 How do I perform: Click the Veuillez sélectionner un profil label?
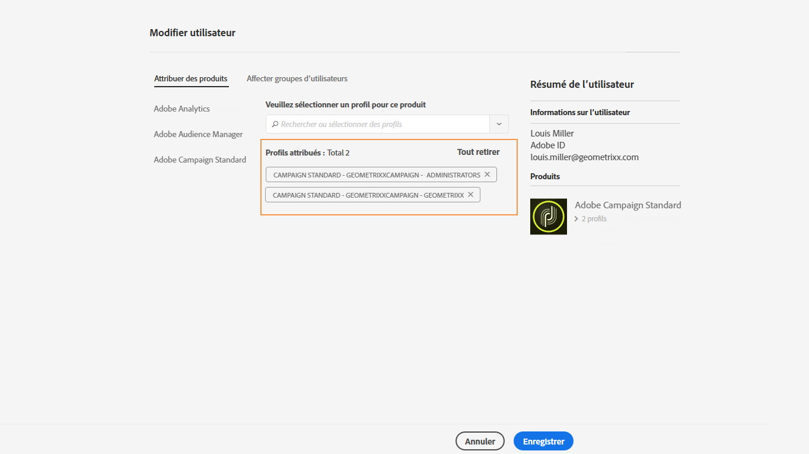346,104
